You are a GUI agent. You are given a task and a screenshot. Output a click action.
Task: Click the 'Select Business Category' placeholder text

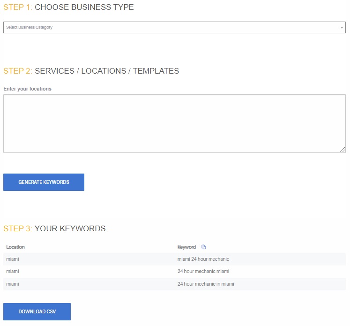(x=29, y=27)
